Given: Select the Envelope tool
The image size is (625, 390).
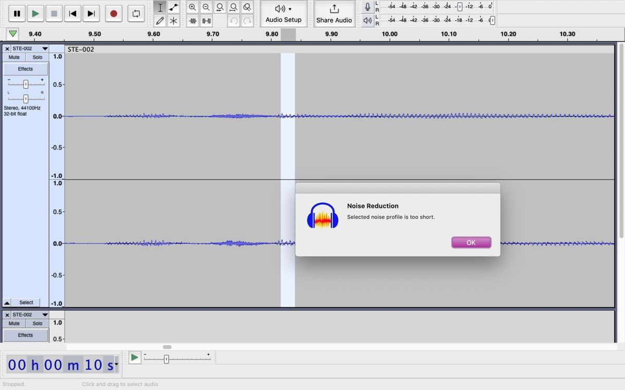Looking at the screenshot, I should pyautogui.click(x=173, y=7).
